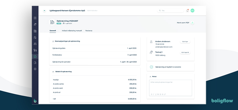Switch to Indtast indbetaling manuelt tab
Image resolution: width=238 pixels, height=110 pixels.
pyautogui.click(x=72, y=31)
